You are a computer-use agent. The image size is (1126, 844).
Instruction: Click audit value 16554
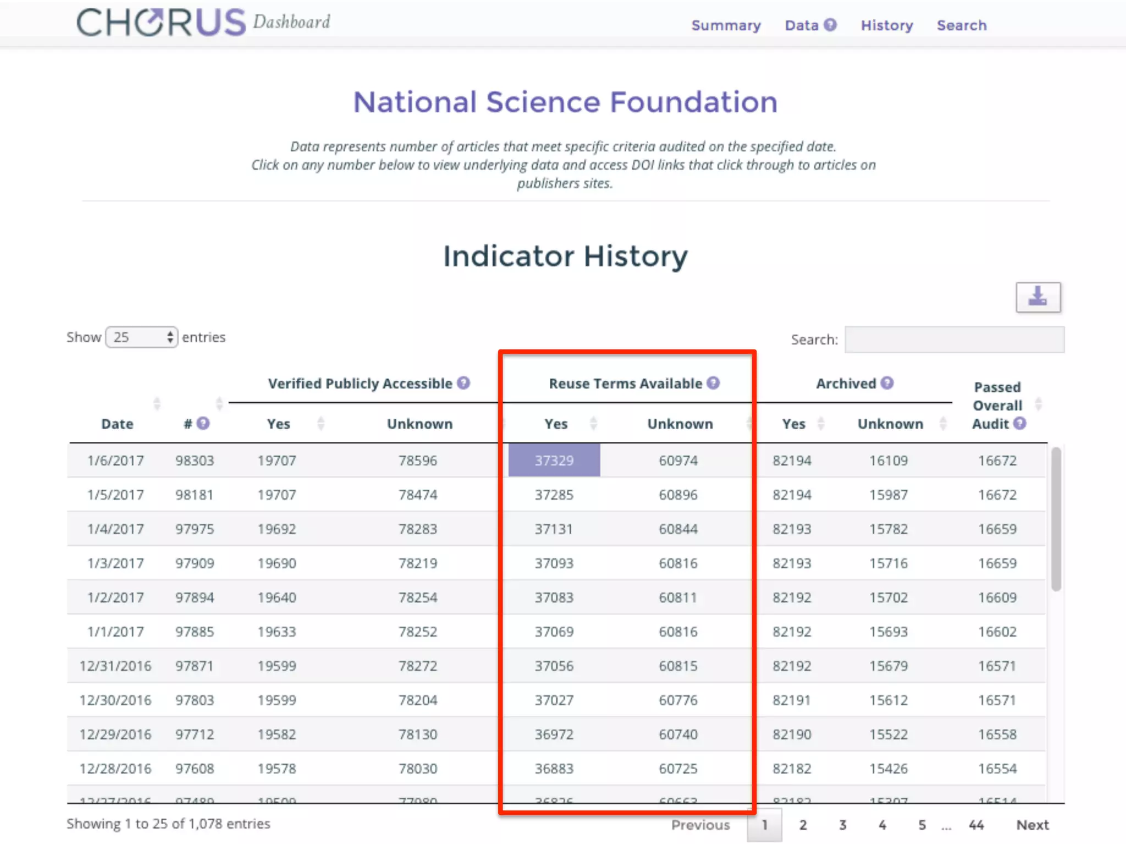(x=997, y=768)
